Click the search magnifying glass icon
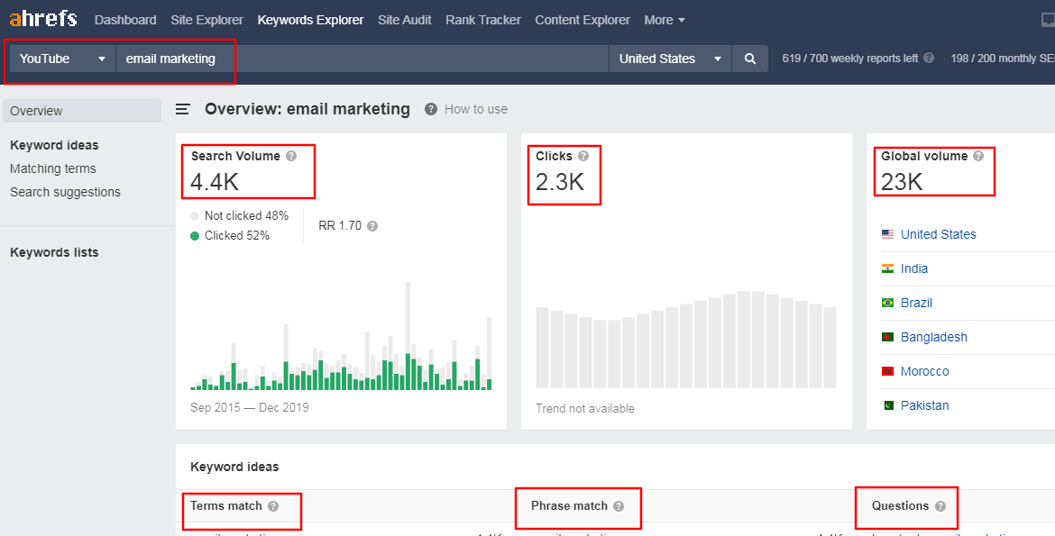 coord(750,58)
